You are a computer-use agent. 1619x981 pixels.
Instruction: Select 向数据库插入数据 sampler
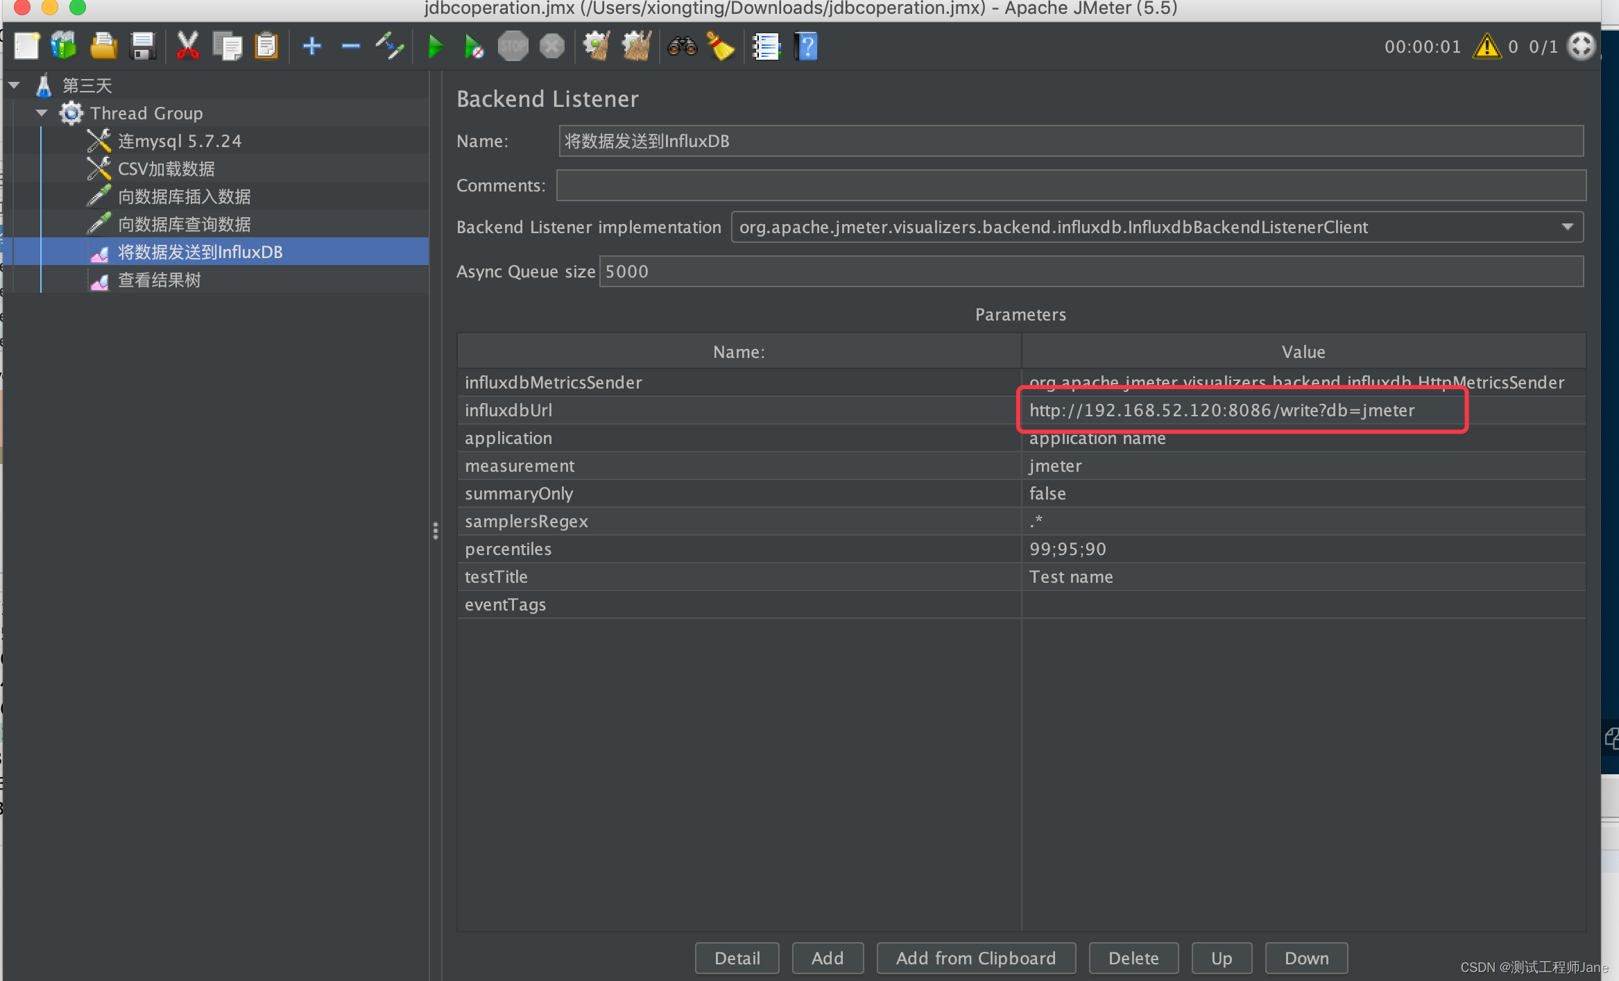[x=185, y=196]
